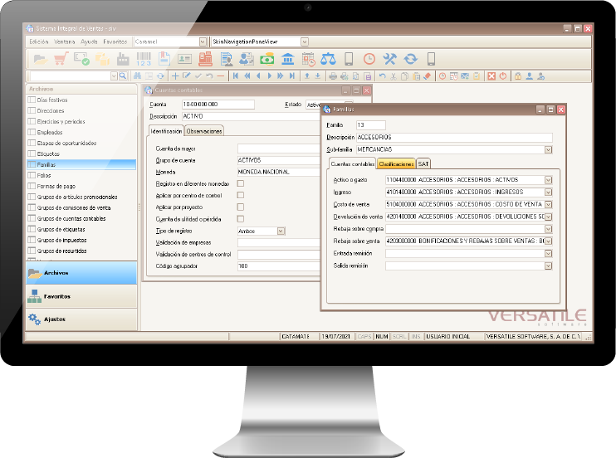Image resolution: width=616 pixels, height=458 pixels.
Task: Click the bank building icon
Action: click(x=288, y=59)
